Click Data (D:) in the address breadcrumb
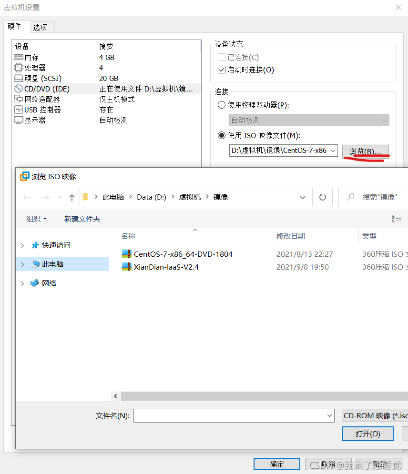The image size is (408, 474). click(152, 197)
